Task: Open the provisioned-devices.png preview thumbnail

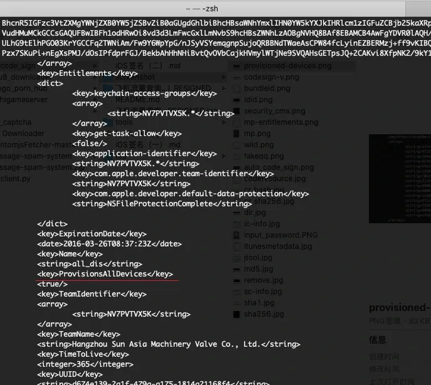Action: tap(400, 179)
